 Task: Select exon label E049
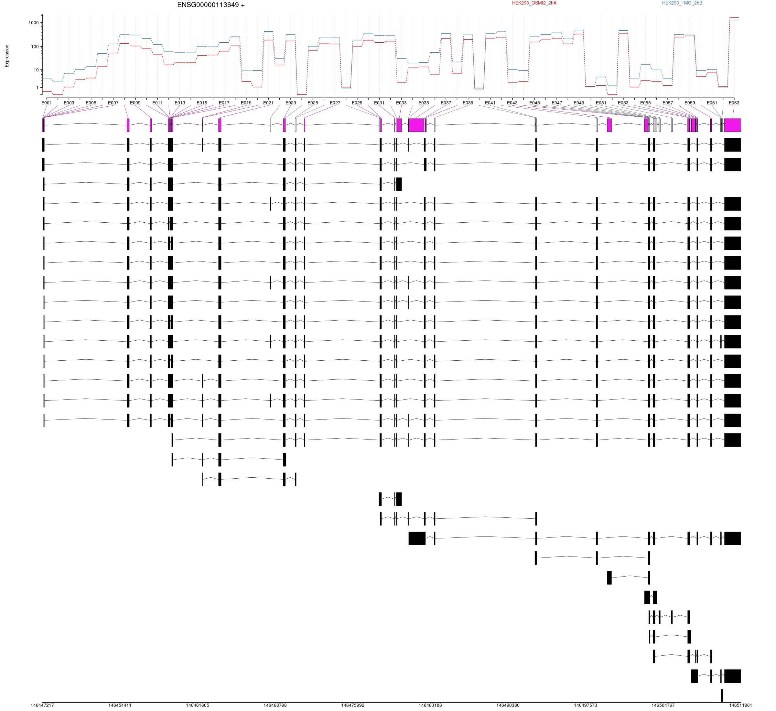click(578, 103)
